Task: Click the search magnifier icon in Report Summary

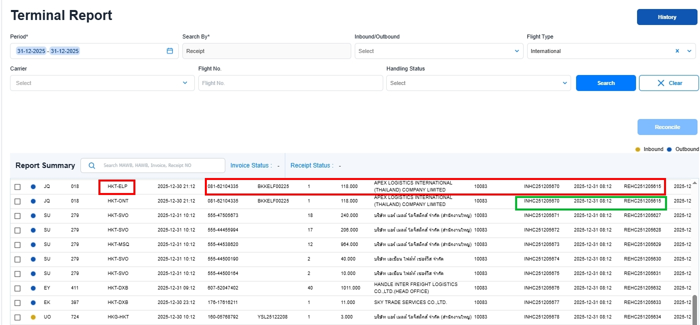Action: [91, 165]
